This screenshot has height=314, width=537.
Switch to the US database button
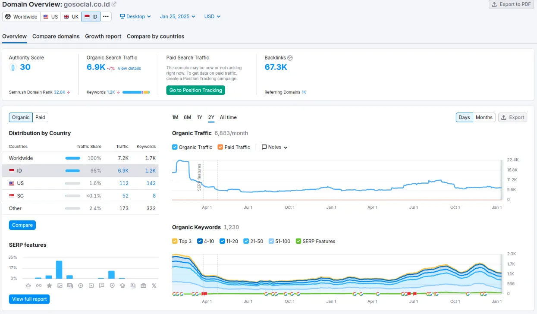click(50, 17)
